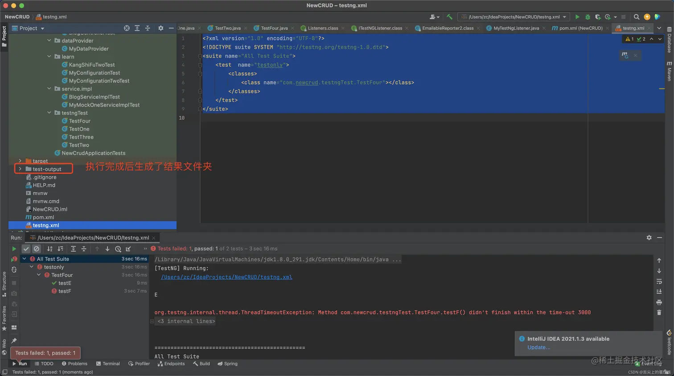Collapse All Test Suite node
Screen dimensions: 674x376
pyautogui.click(x=24, y=259)
